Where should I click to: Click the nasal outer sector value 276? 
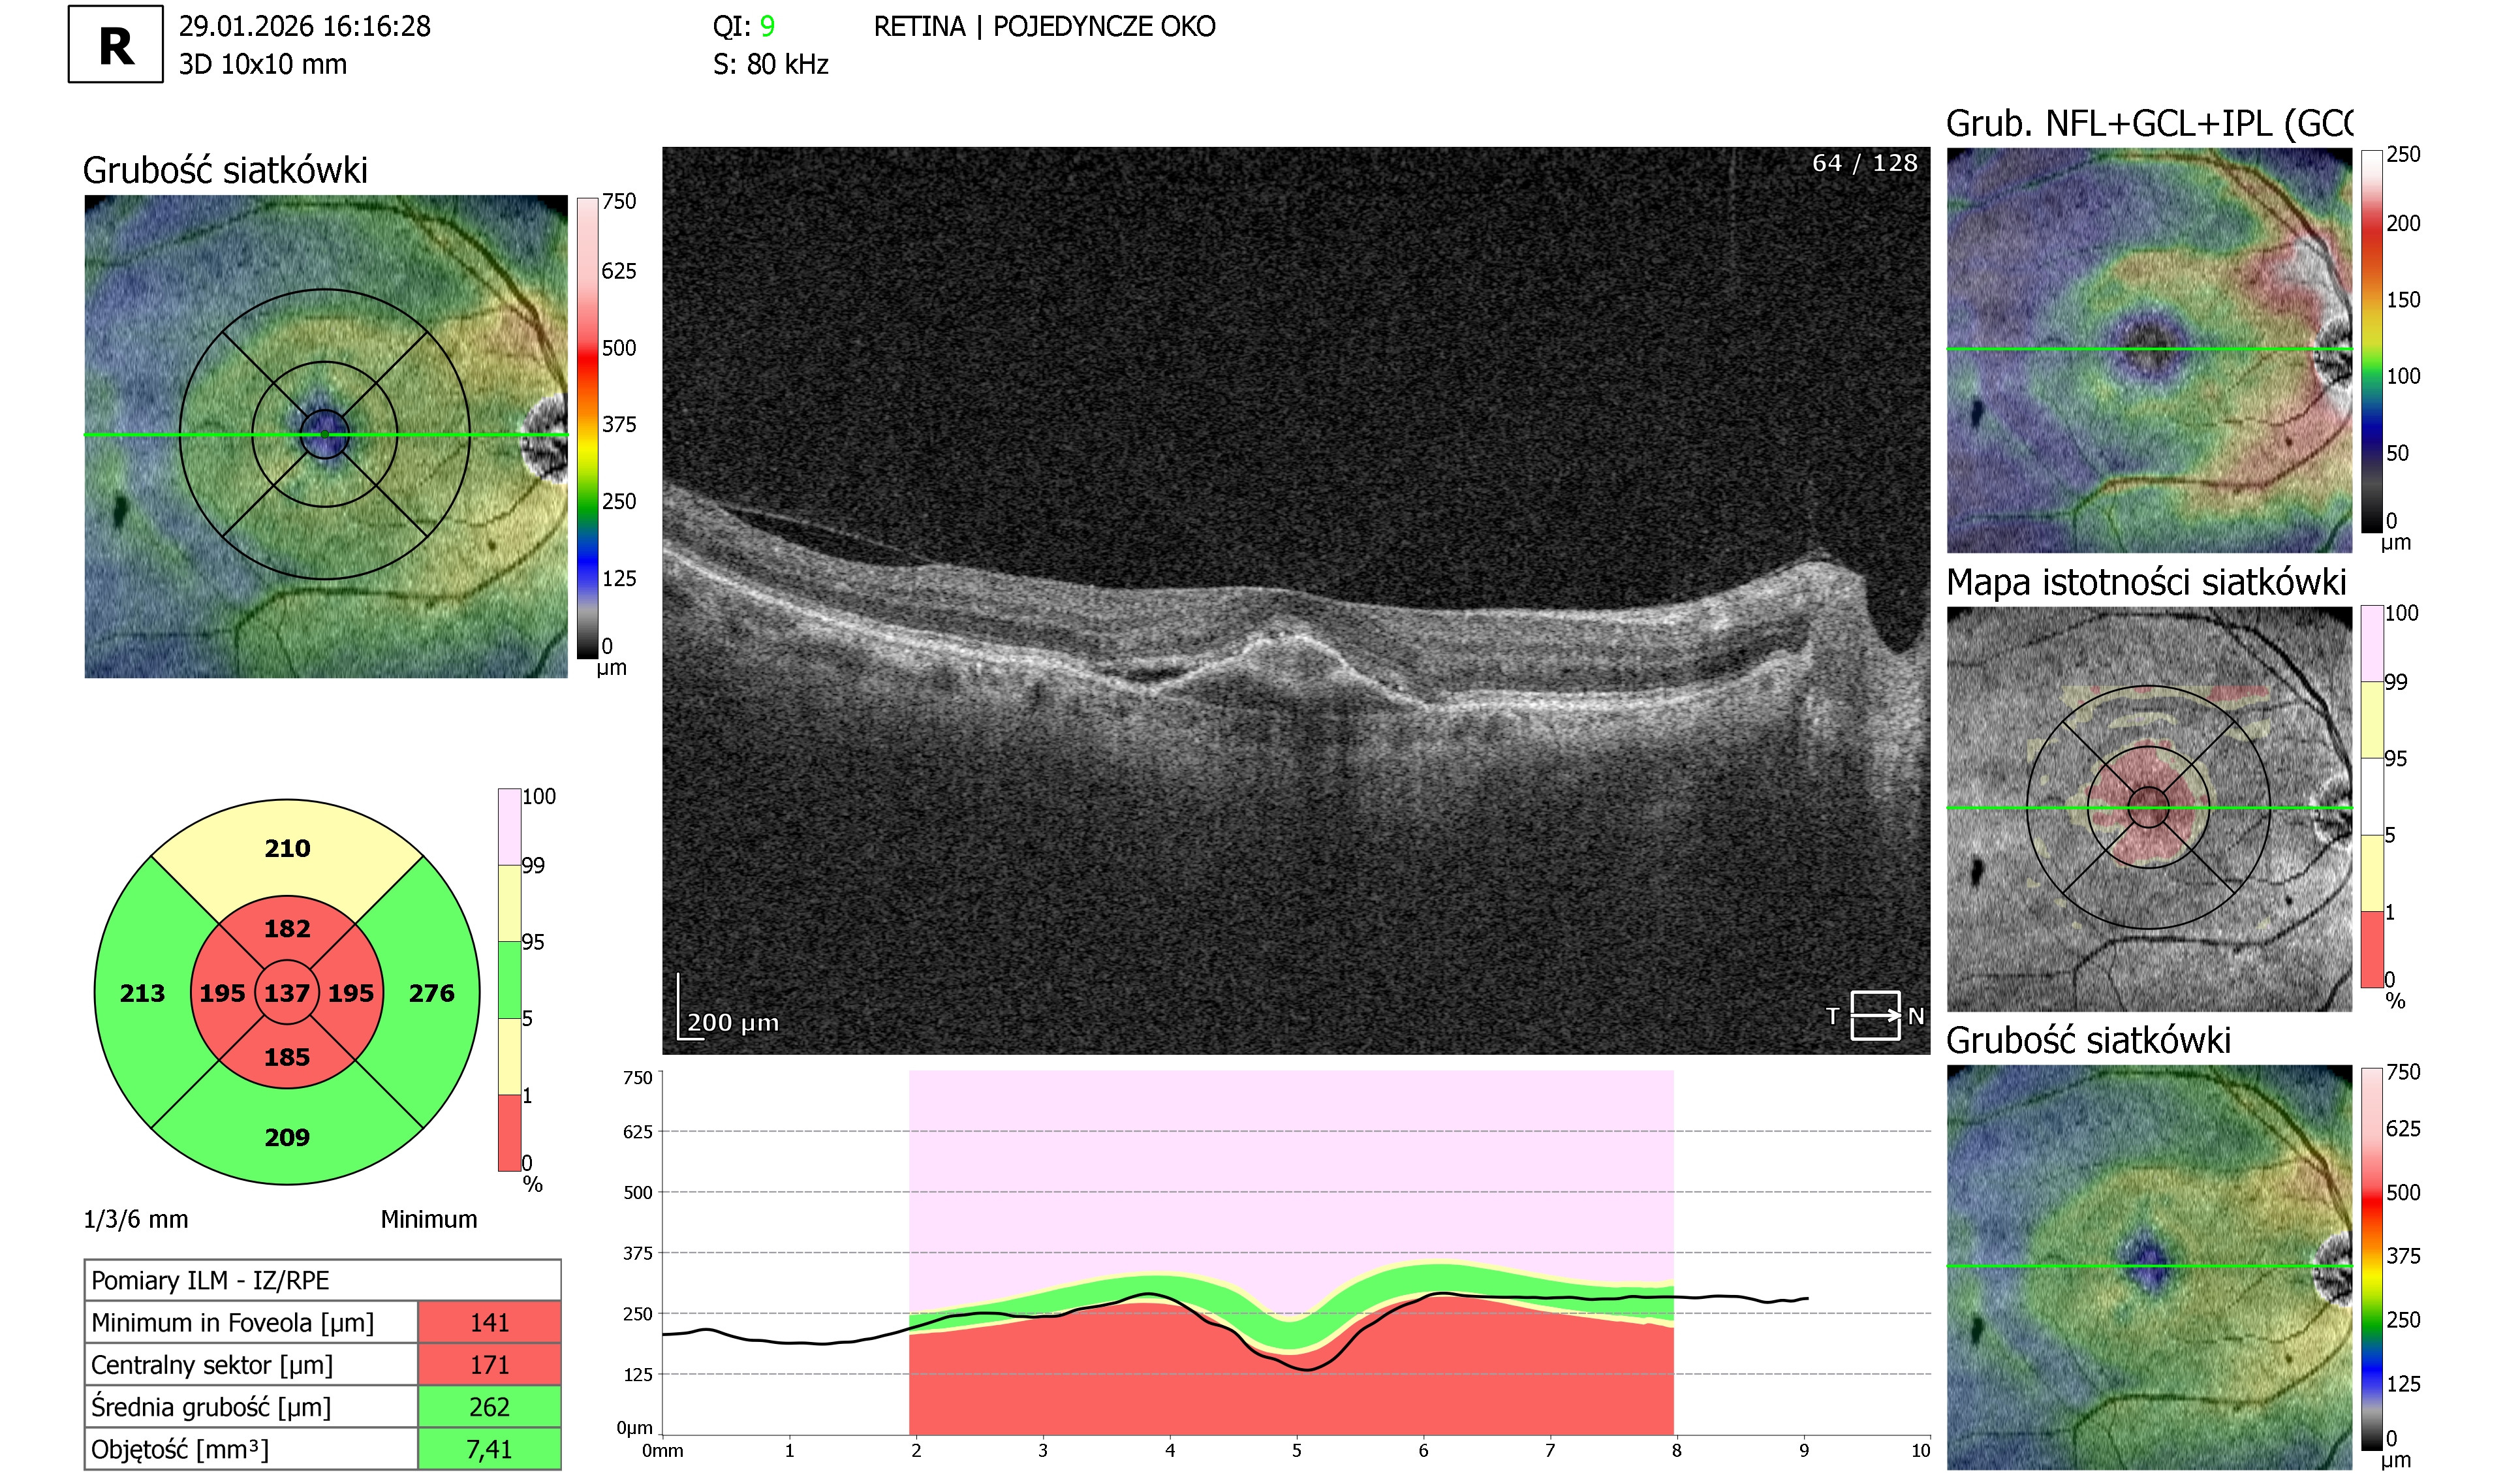[431, 993]
